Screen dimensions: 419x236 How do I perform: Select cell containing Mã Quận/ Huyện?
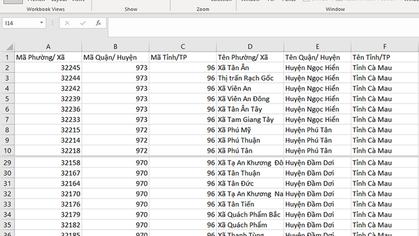(x=116, y=57)
